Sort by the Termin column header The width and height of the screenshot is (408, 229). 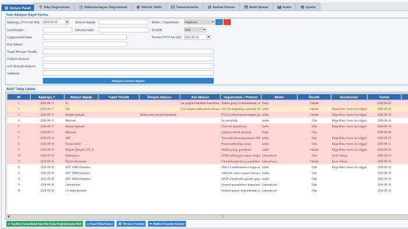point(384,97)
